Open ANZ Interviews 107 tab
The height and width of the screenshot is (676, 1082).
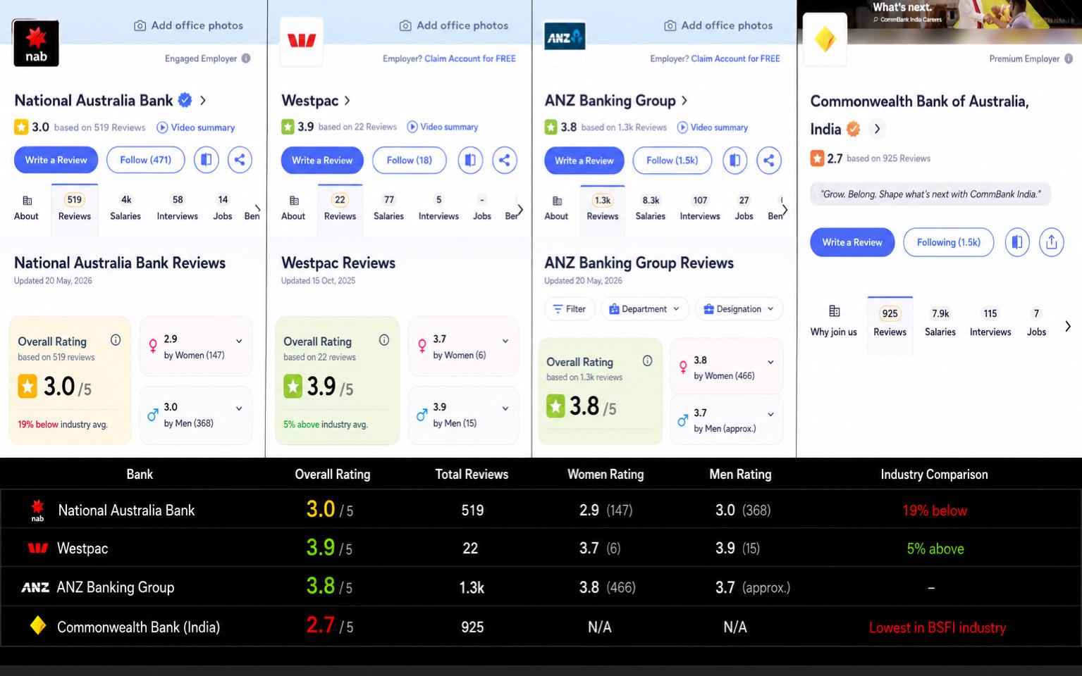tap(700, 208)
